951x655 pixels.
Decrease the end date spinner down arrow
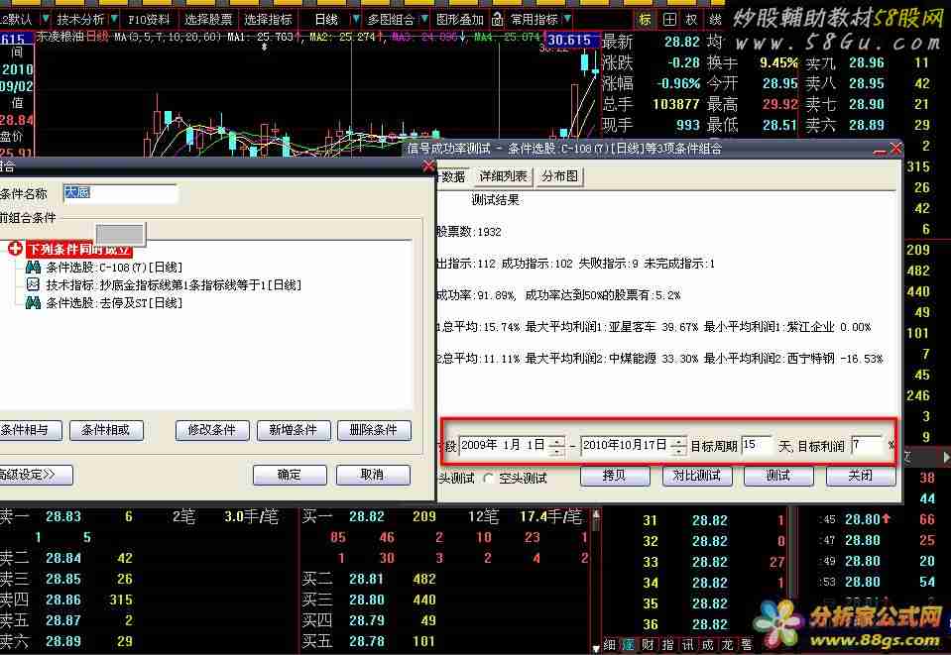click(678, 451)
